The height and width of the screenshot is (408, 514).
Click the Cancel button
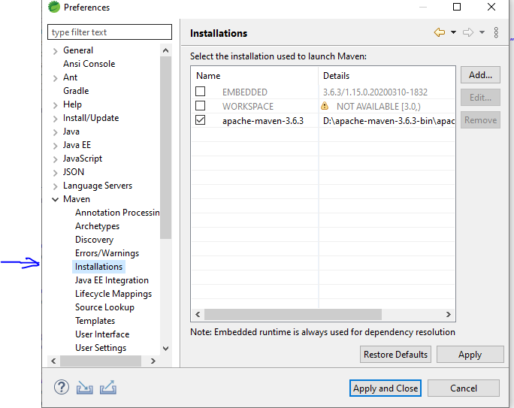(464, 388)
